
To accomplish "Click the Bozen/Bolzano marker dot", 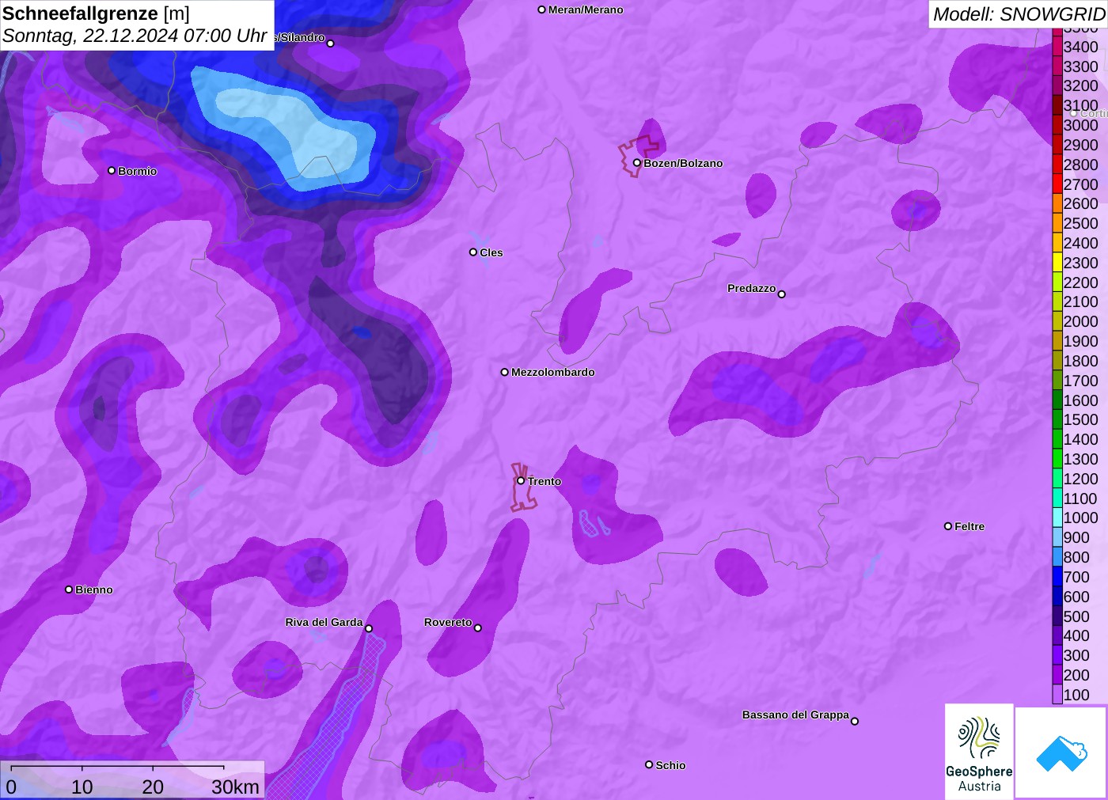I will pyautogui.click(x=637, y=163).
